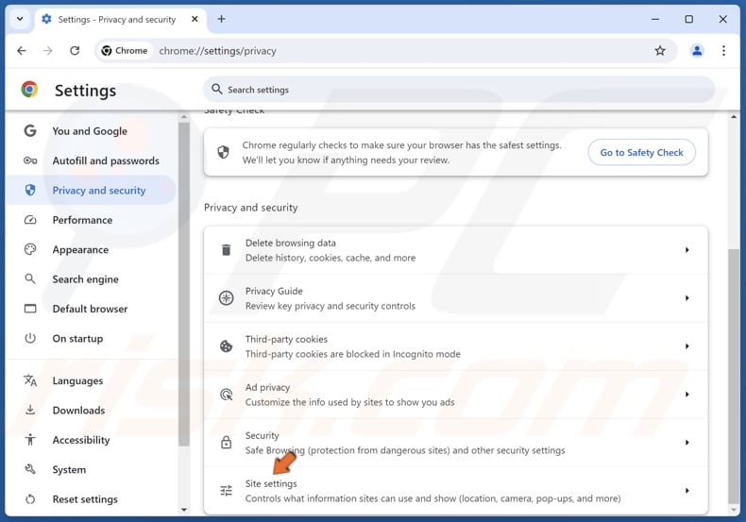
Task: Open Site settings
Action: coord(456,491)
